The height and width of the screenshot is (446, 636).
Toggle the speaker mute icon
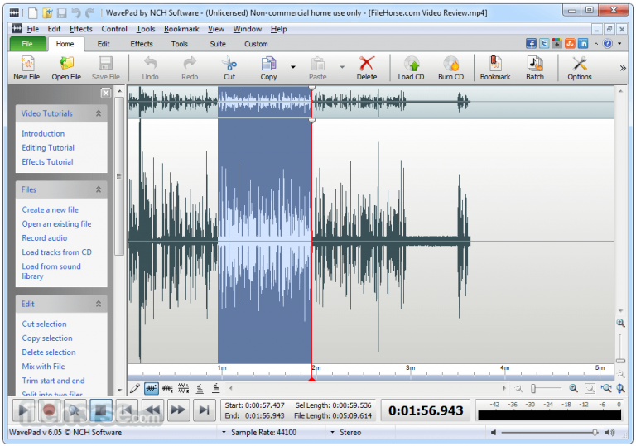coord(494,433)
